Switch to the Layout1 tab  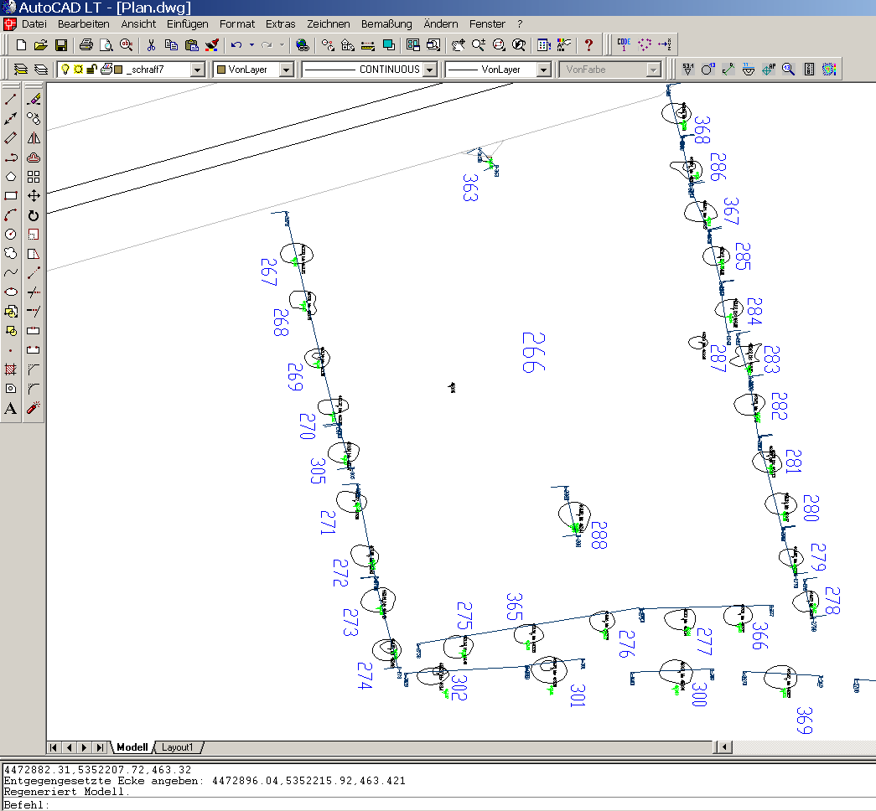tap(177, 747)
